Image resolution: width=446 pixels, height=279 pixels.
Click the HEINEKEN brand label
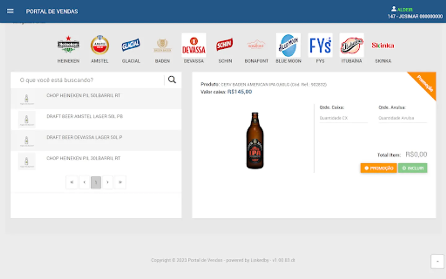tap(68, 61)
